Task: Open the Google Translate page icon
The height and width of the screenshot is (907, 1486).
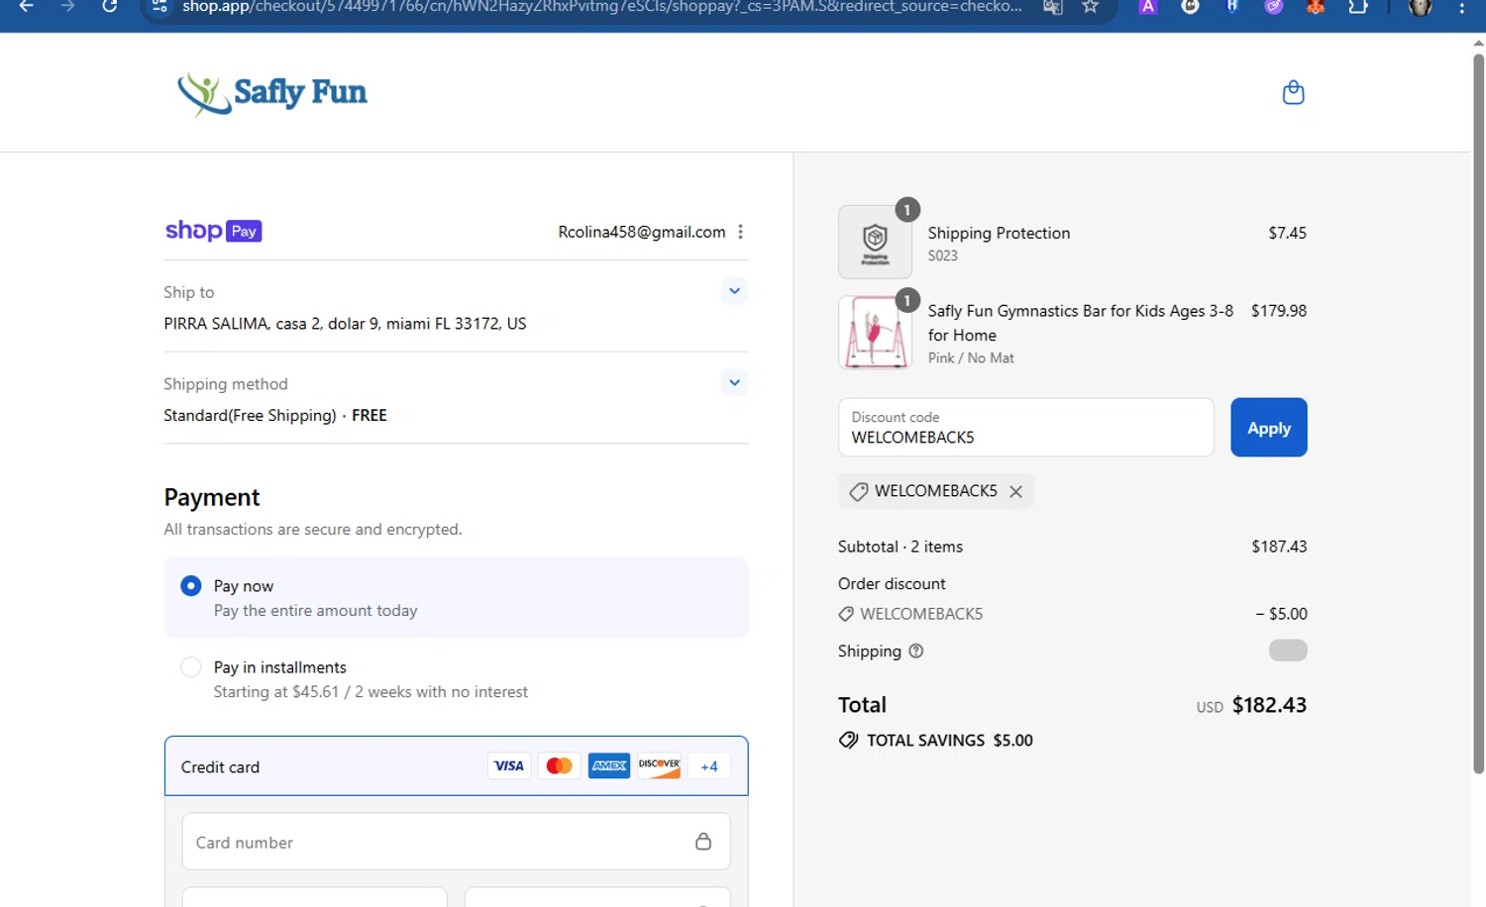Action: 1052,6
